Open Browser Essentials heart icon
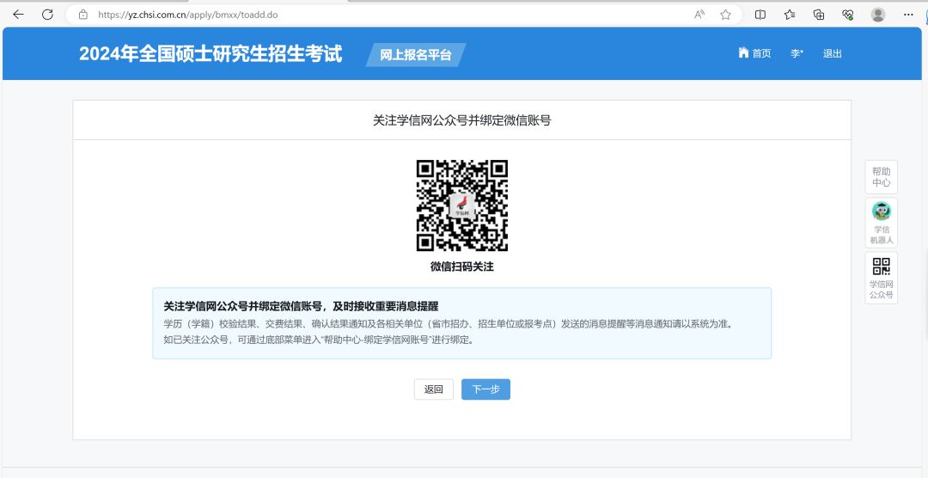This screenshot has height=478, width=928. click(x=847, y=15)
